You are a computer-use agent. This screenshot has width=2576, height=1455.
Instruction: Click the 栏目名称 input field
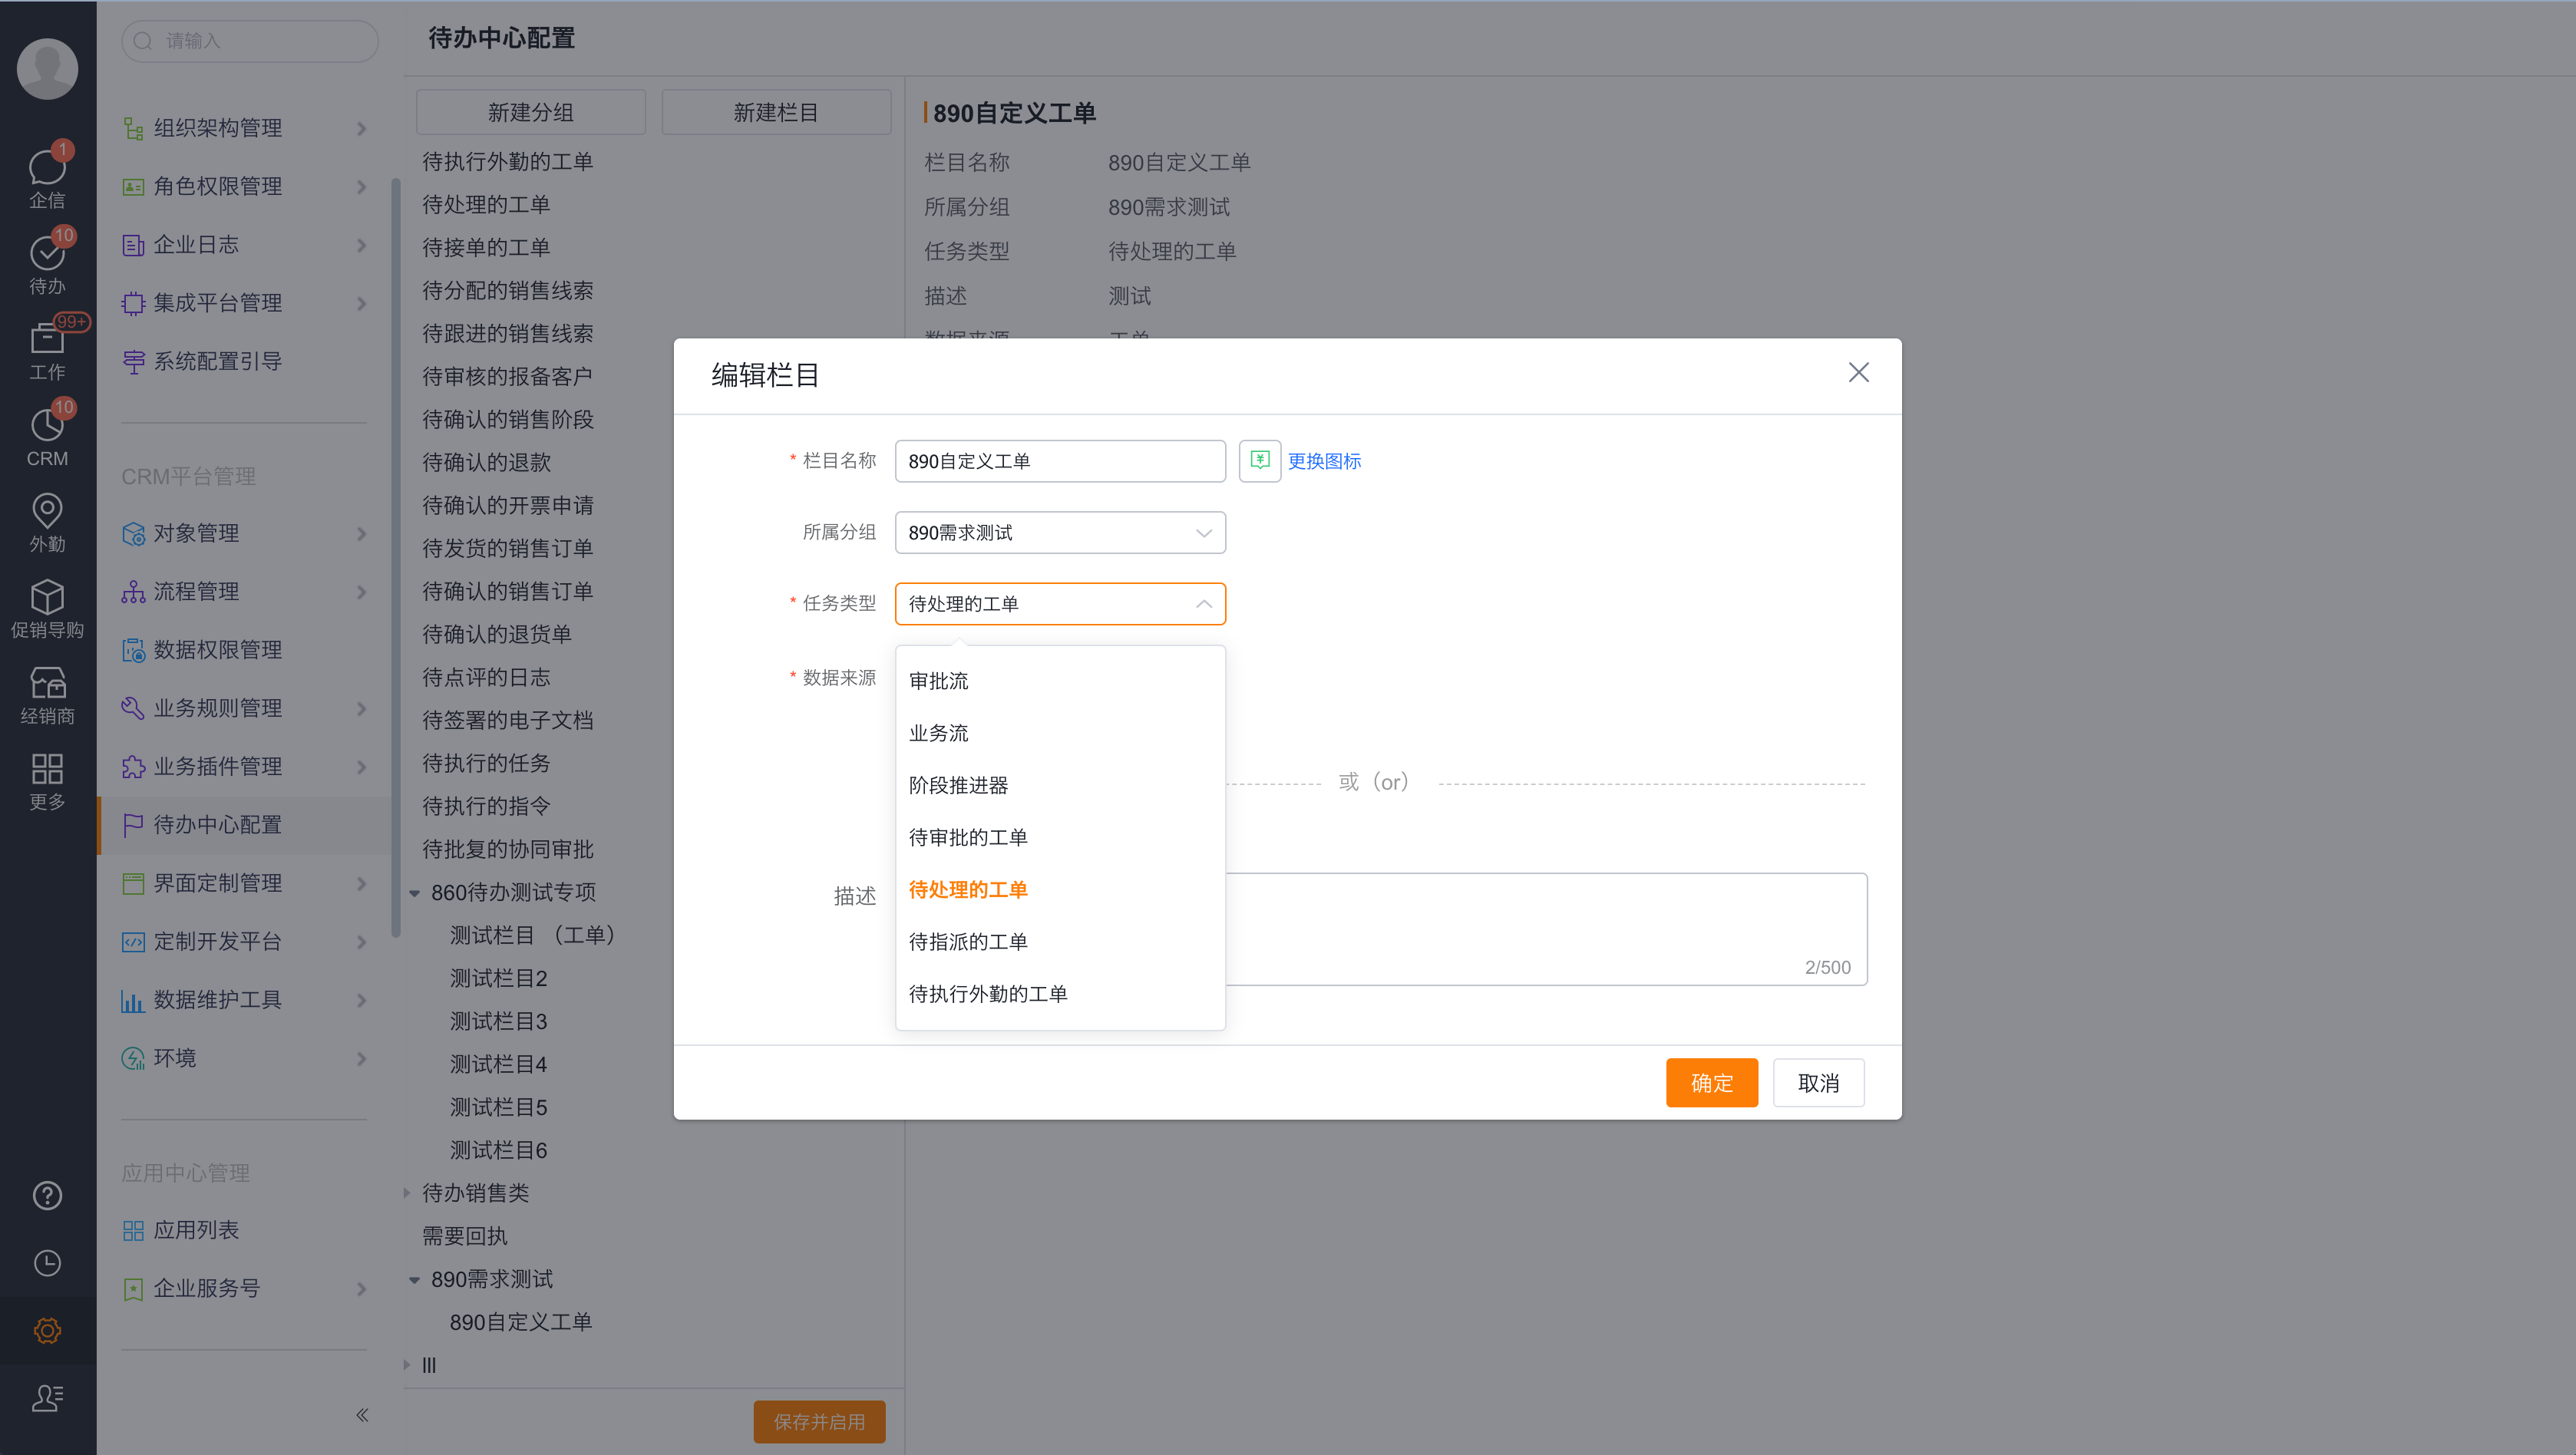click(x=1060, y=461)
